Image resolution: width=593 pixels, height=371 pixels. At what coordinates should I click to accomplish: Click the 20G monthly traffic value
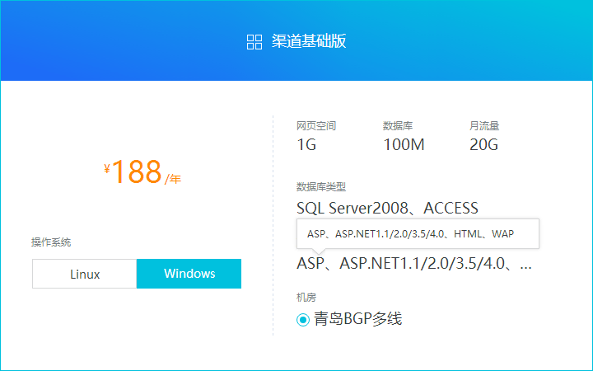pos(484,145)
